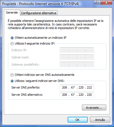Viewport: 114px width, 127px height.
Task: Confirm with the OK button
Action: 78,120
